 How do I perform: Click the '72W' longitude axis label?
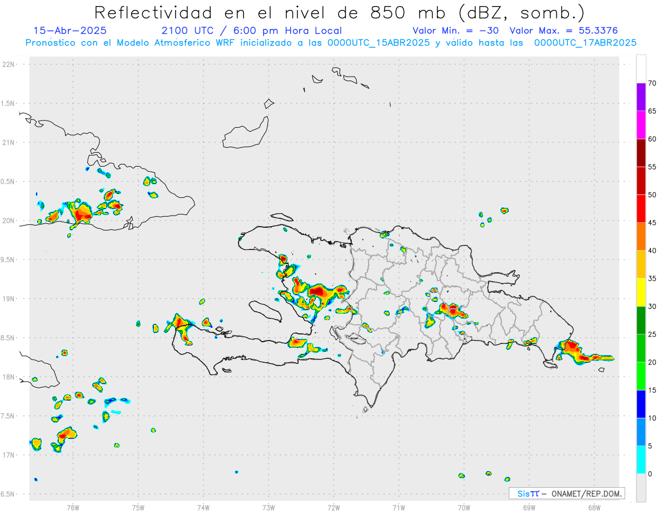tap(333, 507)
